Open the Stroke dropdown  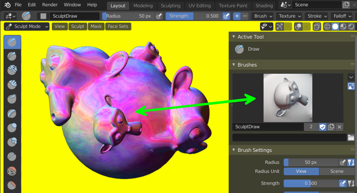(317, 16)
